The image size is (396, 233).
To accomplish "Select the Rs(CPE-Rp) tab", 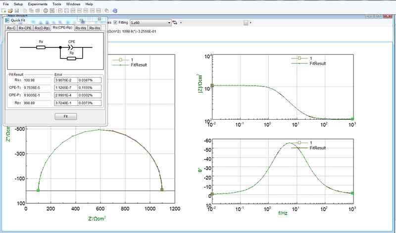I will [62, 28].
